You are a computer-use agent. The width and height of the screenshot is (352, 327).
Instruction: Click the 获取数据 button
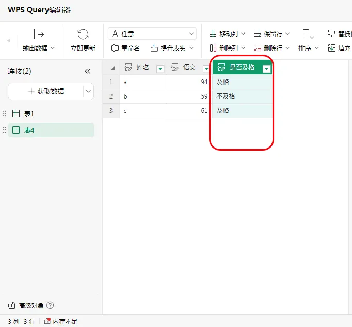coord(46,91)
